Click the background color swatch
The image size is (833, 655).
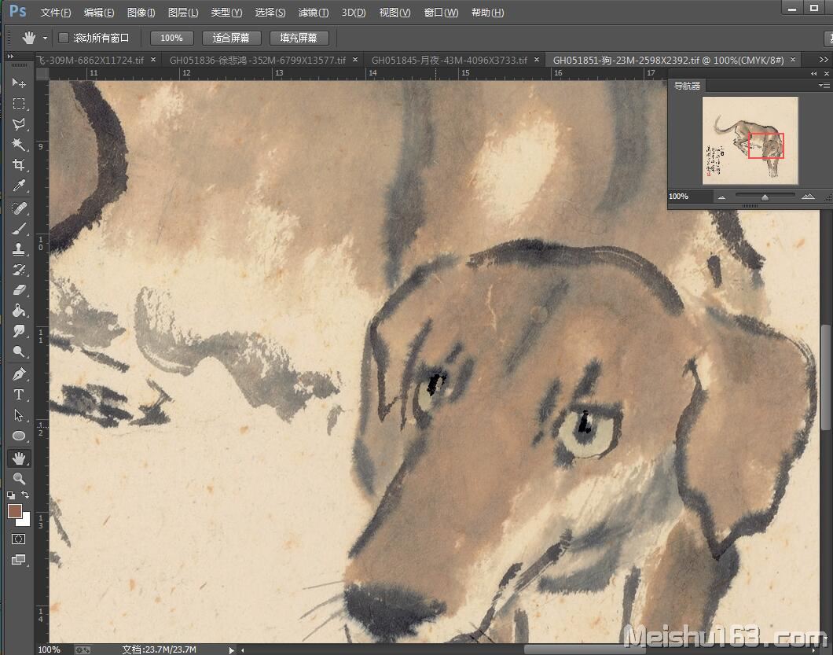click(25, 521)
